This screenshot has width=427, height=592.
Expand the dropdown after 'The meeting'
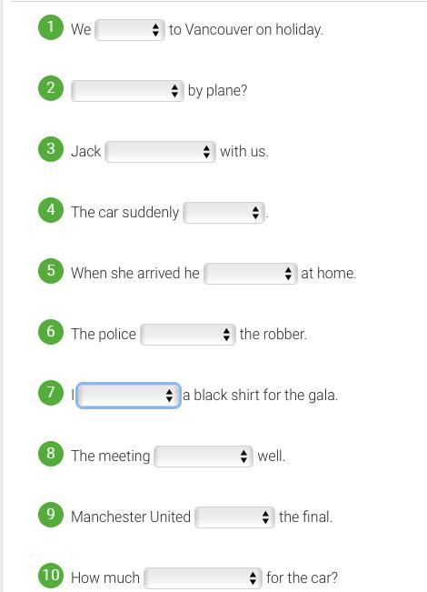[204, 457]
